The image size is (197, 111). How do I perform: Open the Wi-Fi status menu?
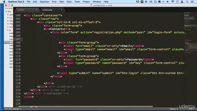click(x=173, y=2)
